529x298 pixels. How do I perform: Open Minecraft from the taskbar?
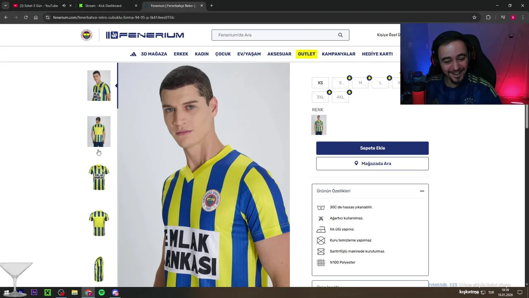(48, 292)
